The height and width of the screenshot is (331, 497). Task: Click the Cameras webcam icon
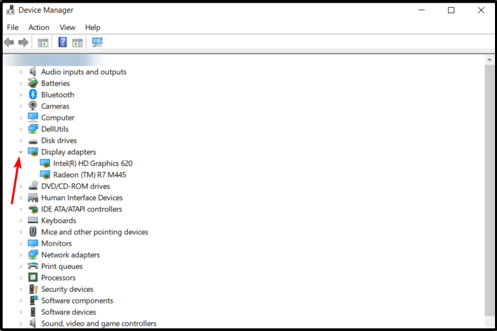click(33, 106)
